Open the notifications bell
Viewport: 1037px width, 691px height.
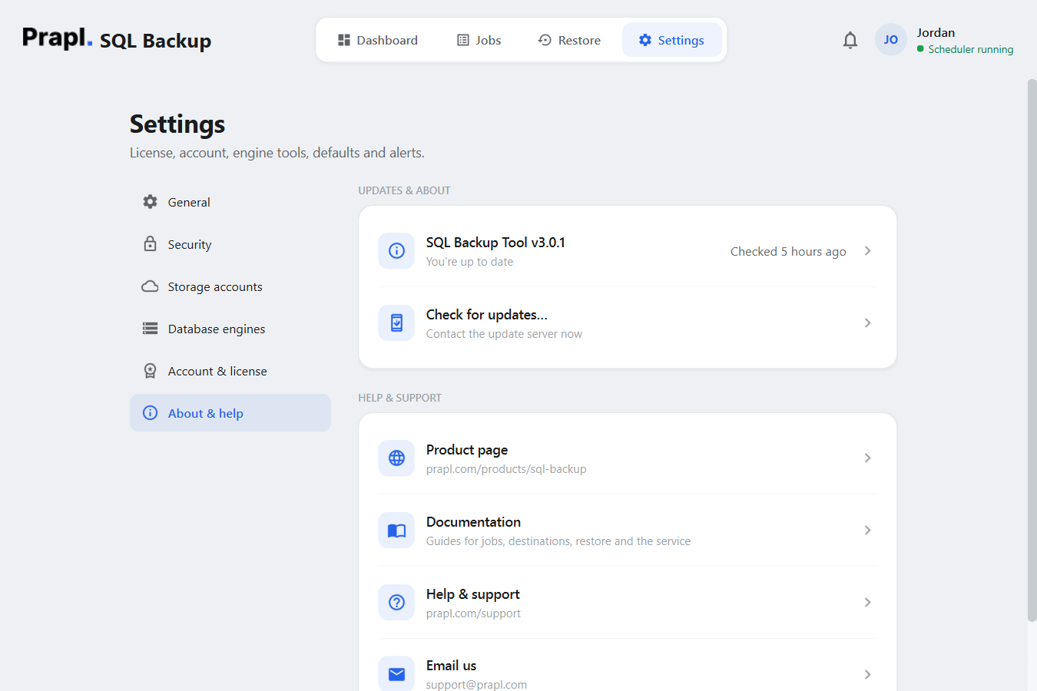point(850,40)
